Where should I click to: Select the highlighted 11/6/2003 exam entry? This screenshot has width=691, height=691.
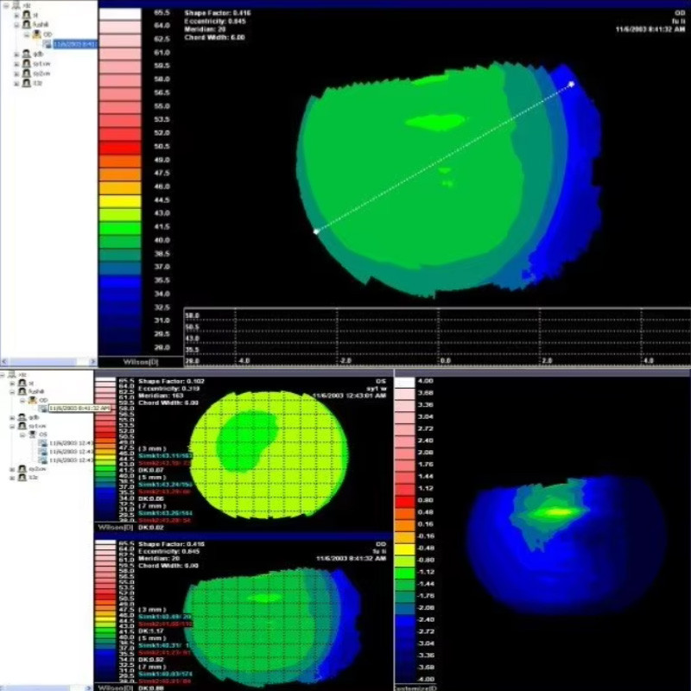coord(75,44)
